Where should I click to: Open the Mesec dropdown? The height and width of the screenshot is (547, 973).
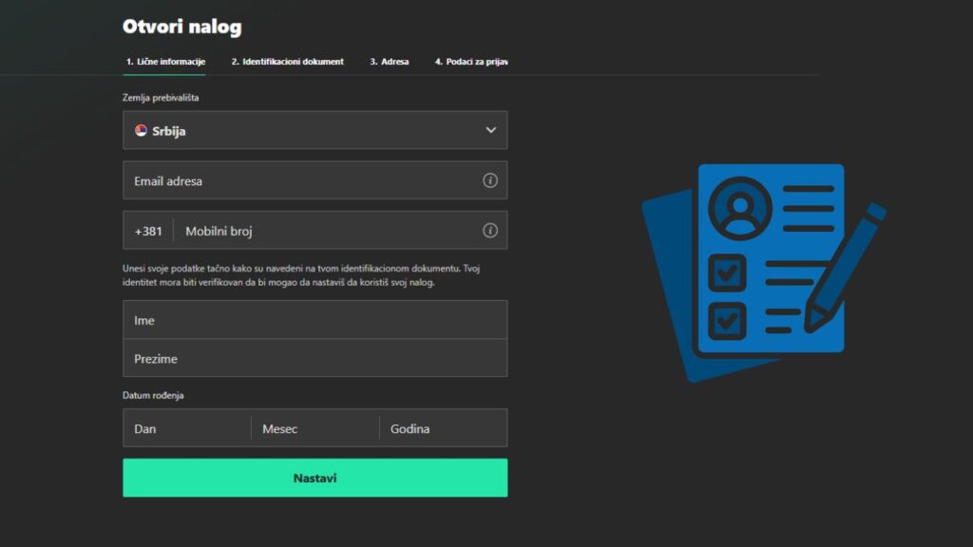pyautogui.click(x=314, y=427)
